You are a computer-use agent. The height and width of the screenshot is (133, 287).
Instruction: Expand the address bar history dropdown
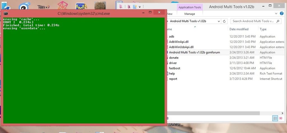pos(218,21)
